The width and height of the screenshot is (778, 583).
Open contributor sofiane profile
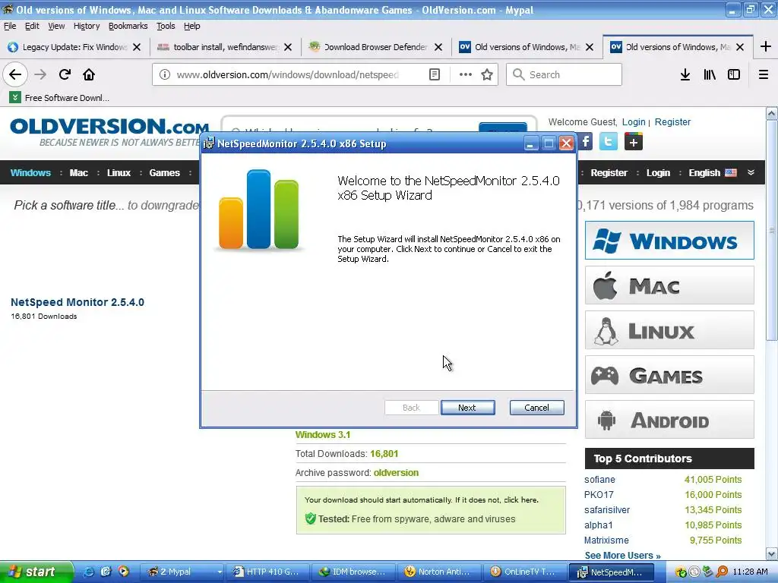(599, 480)
